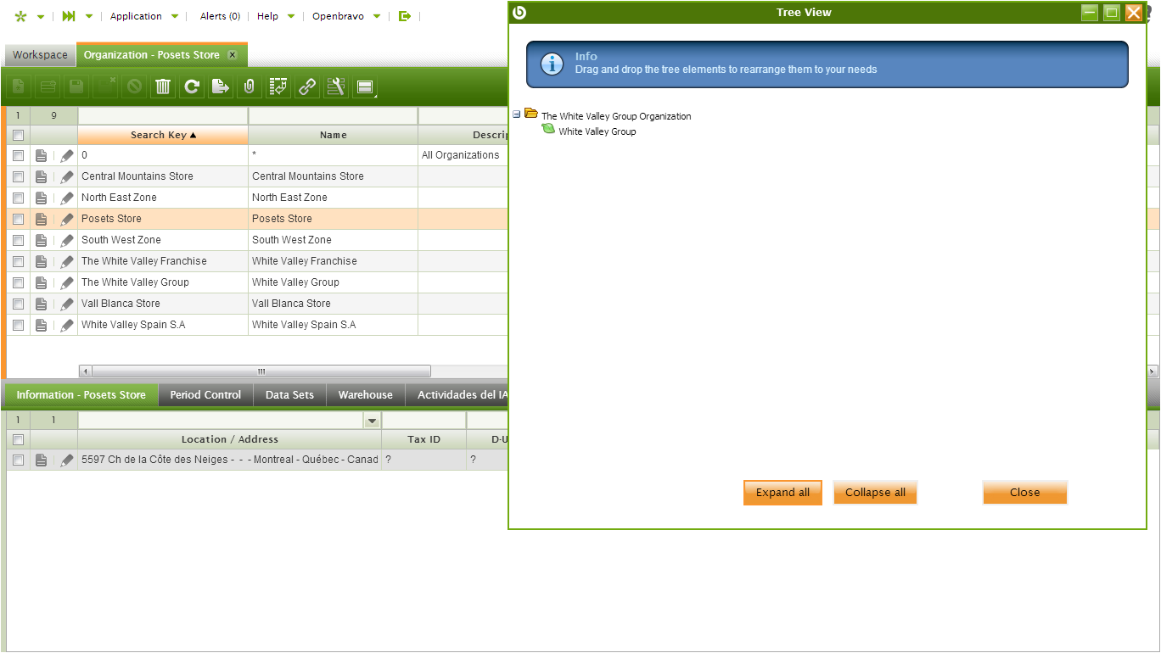The image size is (1161, 653).
Task: Sort by the Search Key column header
Action: [x=163, y=135]
